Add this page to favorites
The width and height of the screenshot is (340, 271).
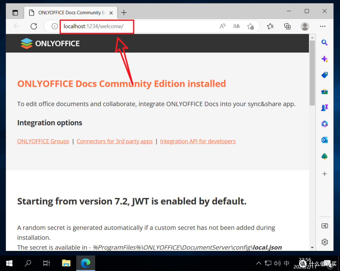(x=251, y=26)
